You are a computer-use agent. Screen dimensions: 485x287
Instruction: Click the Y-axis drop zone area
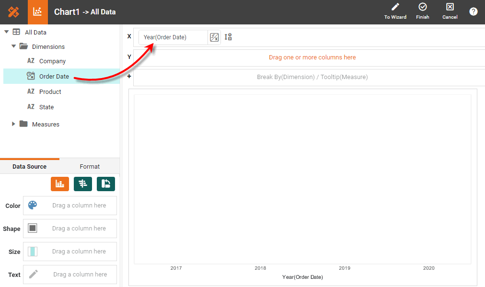pos(312,57)
